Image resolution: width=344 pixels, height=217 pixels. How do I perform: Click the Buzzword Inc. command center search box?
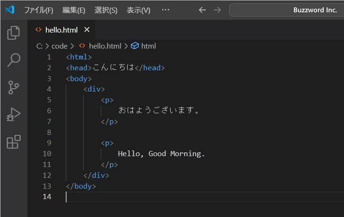[x=286, y=10]
